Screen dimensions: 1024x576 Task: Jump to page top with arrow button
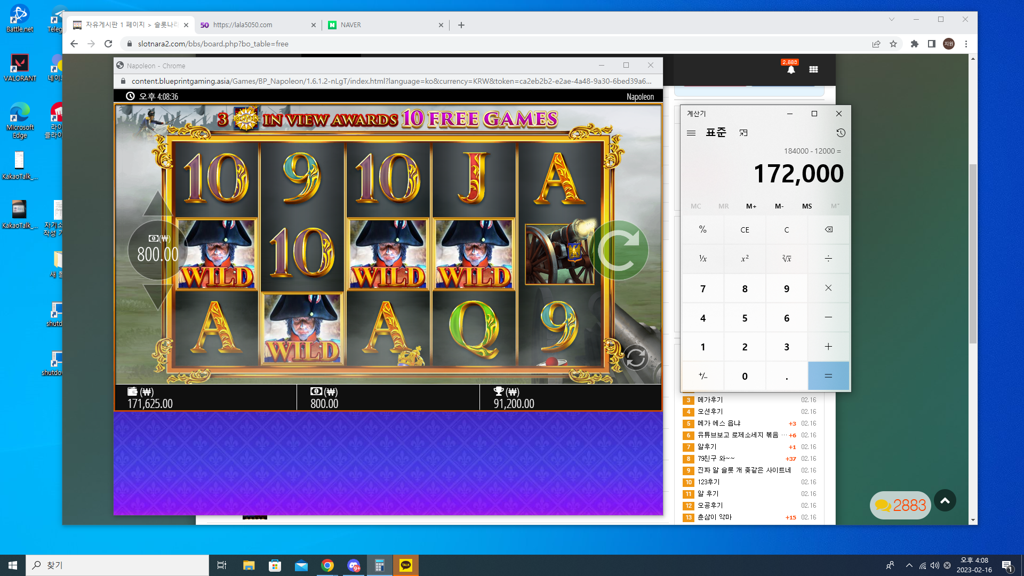945,500
